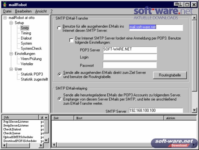Enable checkbox for POP3 Anmeldung requirement
Screen dimensions: 199x150
tap(71, 40)
